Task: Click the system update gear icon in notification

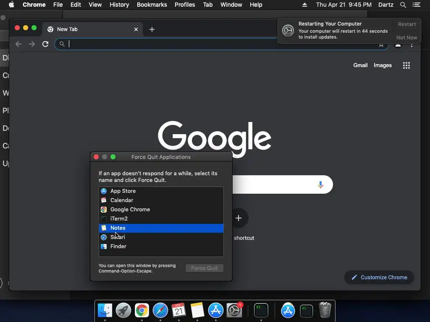Action: [288, 30]
